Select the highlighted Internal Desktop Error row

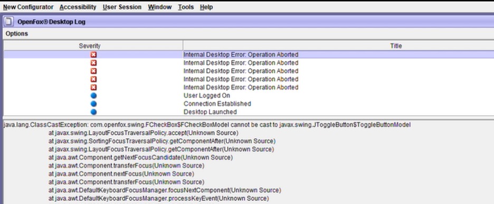(249, 54)
